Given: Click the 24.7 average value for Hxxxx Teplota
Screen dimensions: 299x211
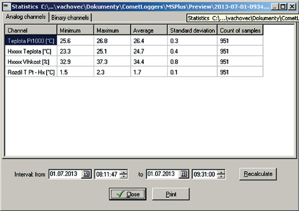Looking at the screenshot, I should click(149, 51).
